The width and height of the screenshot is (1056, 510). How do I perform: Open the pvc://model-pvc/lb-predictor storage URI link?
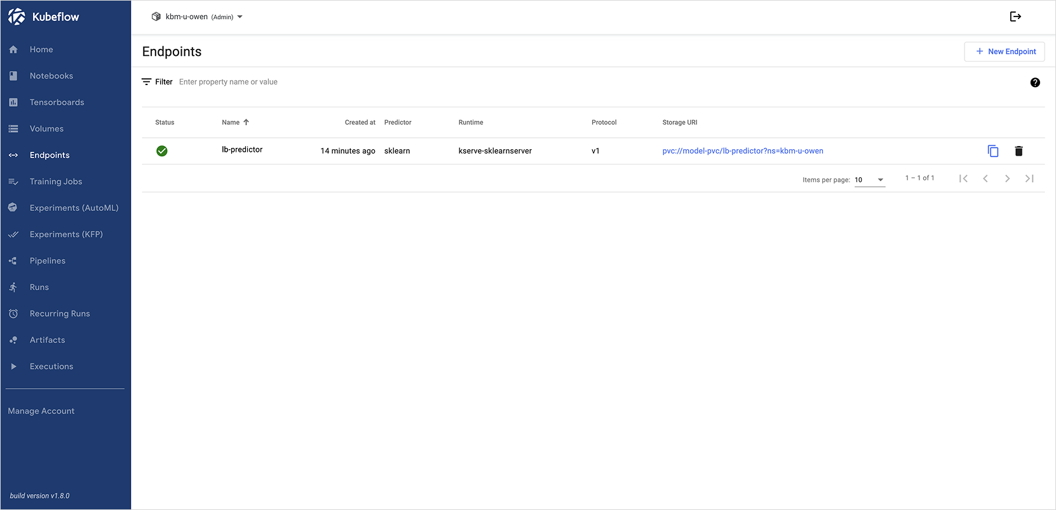tap(743, 151)
